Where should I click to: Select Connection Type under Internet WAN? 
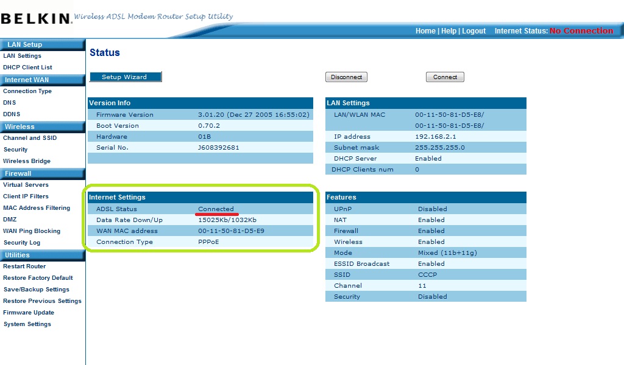pyautogui.click(x=27, y=91)
